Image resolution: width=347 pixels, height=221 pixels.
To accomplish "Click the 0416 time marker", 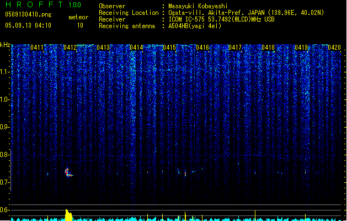I will point(202,48).
